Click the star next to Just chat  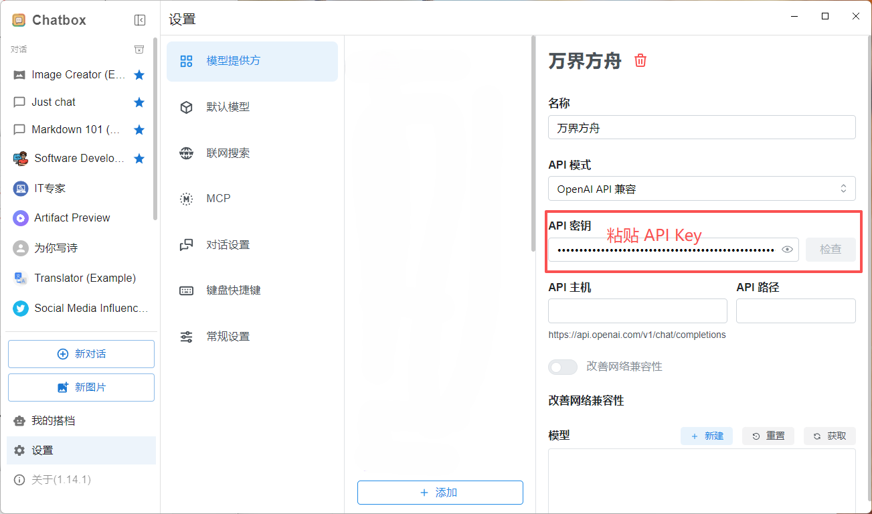pyautogui.click(x=139, y=102)
